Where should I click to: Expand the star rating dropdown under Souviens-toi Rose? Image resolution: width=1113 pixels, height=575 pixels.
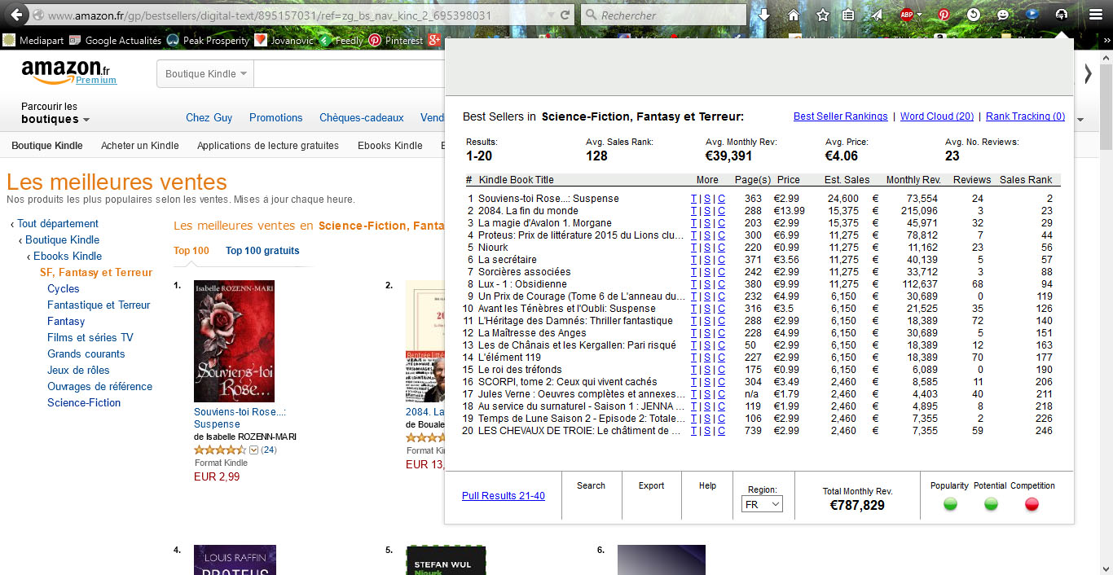pos(253,450)
